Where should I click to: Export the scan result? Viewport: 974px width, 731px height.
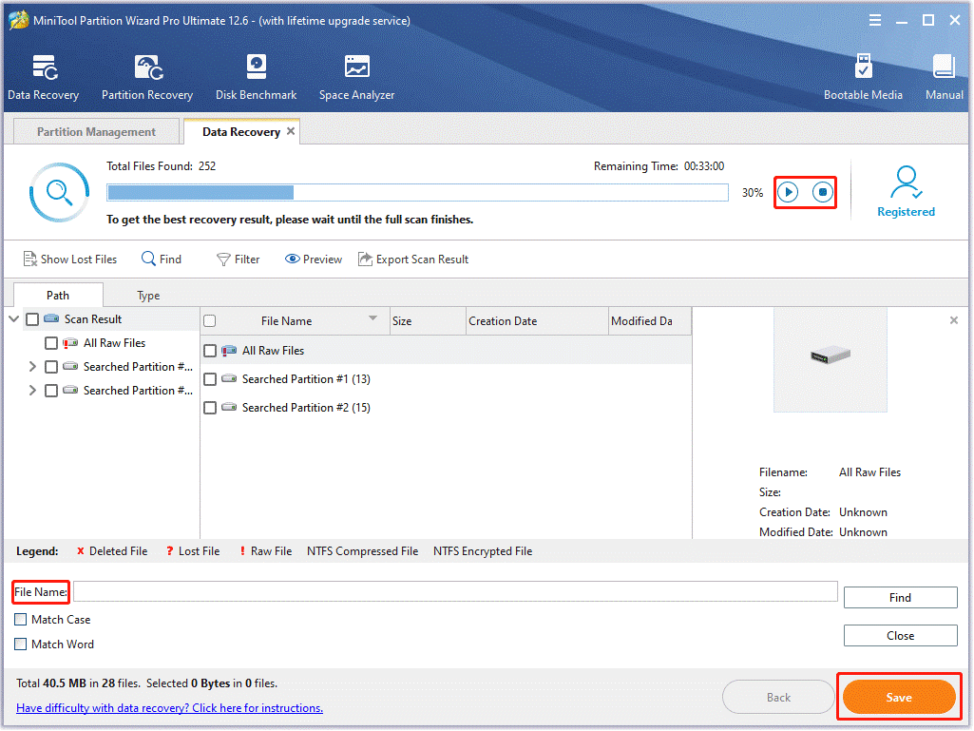(x=413, y=259)
